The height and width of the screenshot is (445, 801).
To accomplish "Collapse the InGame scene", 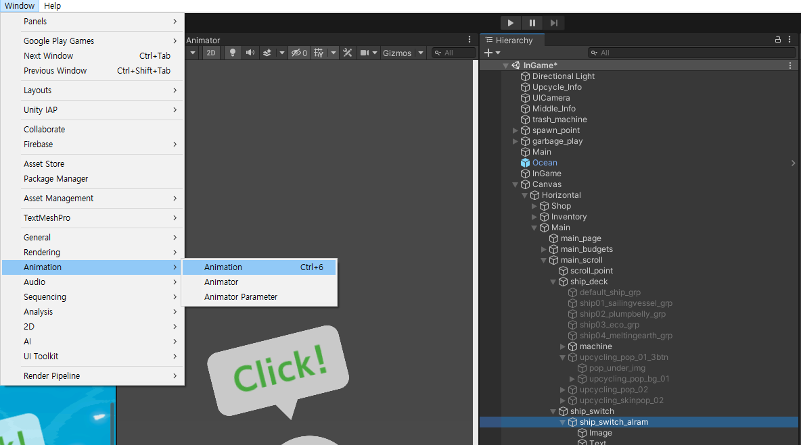I will click(505, 66).
